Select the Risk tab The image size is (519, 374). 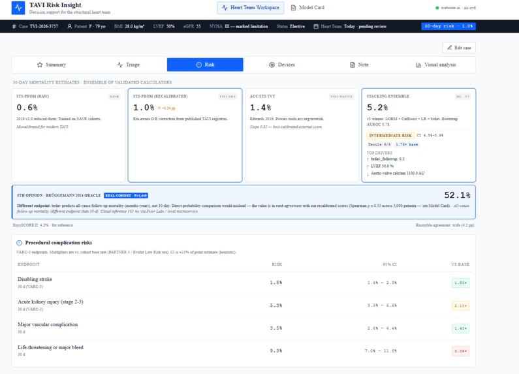(205, 65)
